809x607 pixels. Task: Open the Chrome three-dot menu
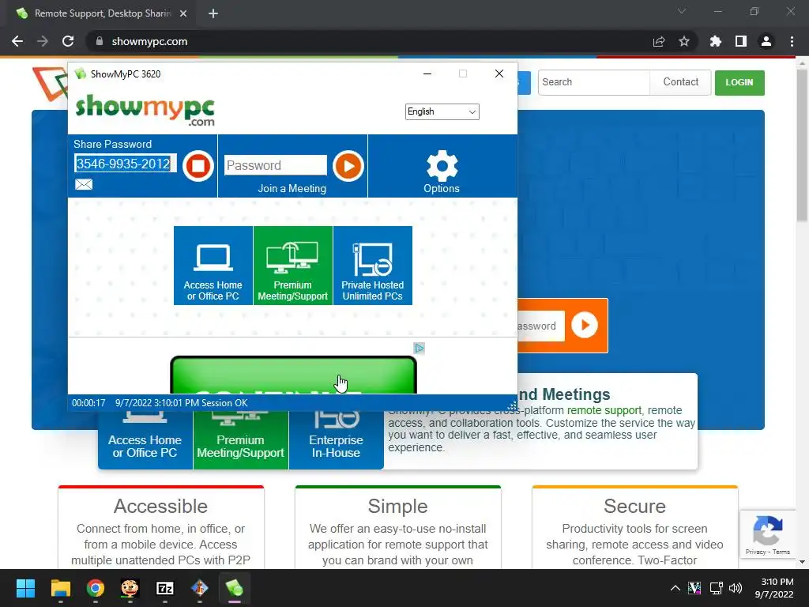792,41
